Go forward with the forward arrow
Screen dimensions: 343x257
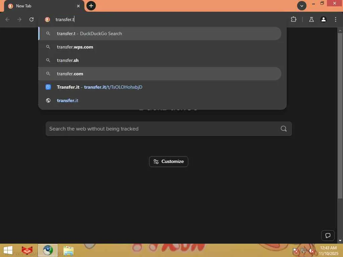point(19,19)
